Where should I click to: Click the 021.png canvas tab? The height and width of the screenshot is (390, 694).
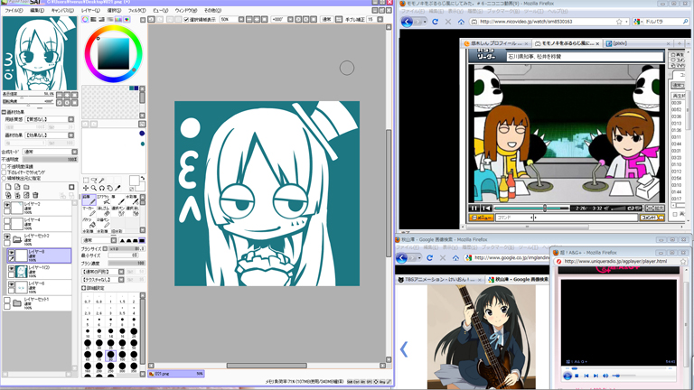pyautogui.click(x=175, y=374)
